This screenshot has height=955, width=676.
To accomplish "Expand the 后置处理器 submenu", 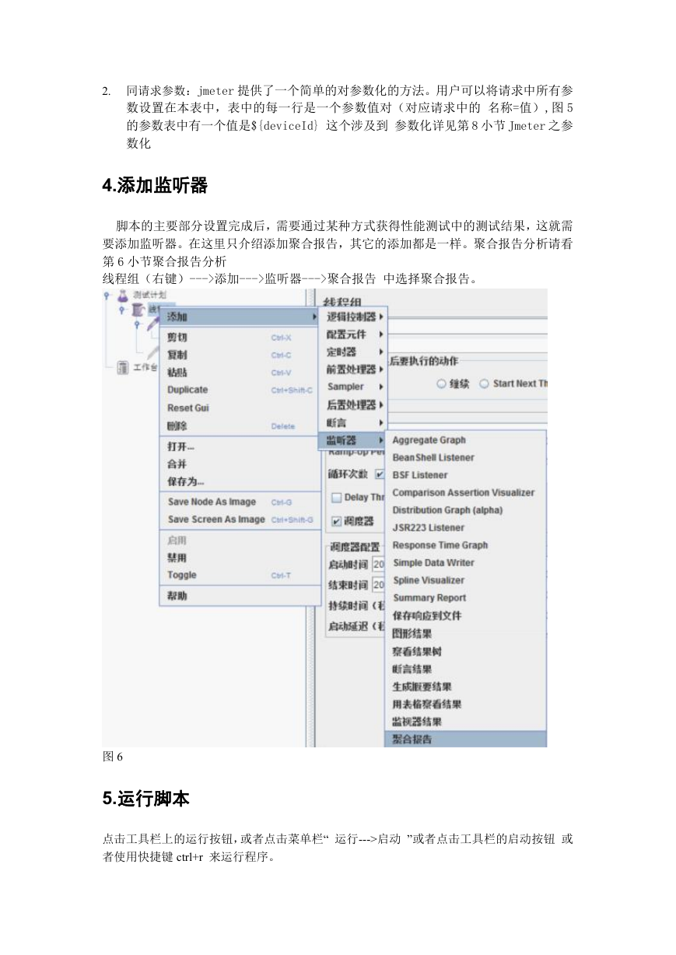I will [x=353, y=405].
